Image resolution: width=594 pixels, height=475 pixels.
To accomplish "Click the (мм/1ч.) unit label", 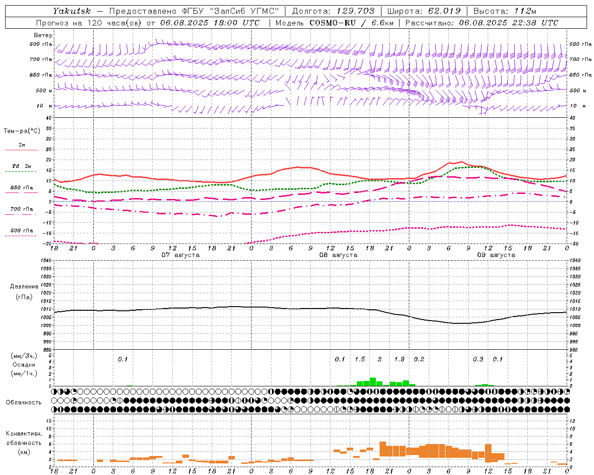I will [x=24, y=373].
